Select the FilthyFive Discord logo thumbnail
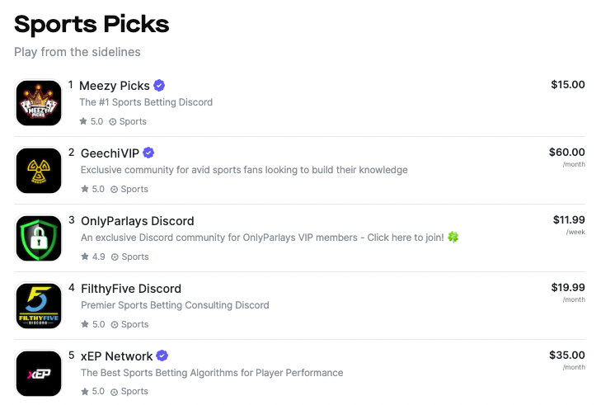The image size is (601, 405). (38, 306)
